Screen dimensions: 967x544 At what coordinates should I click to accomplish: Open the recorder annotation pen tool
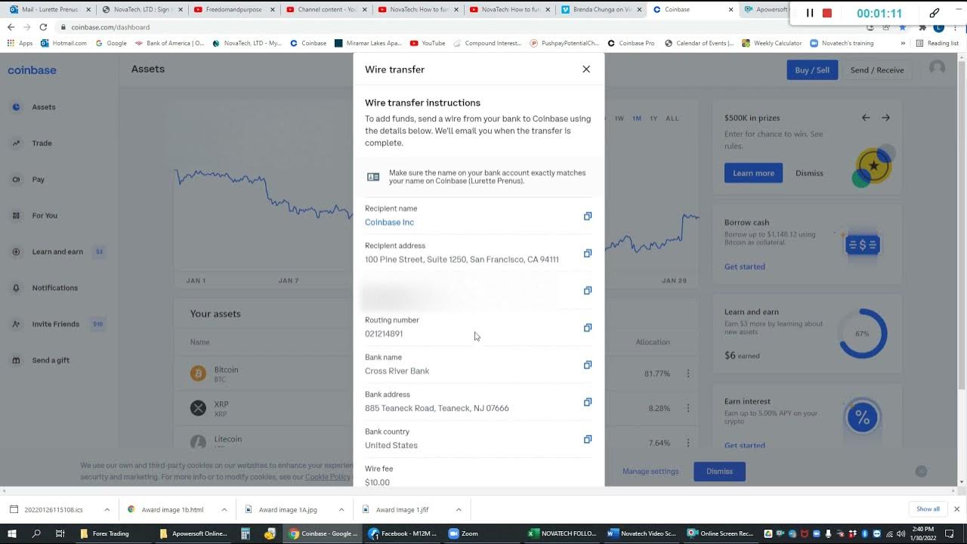coord(935,13)
